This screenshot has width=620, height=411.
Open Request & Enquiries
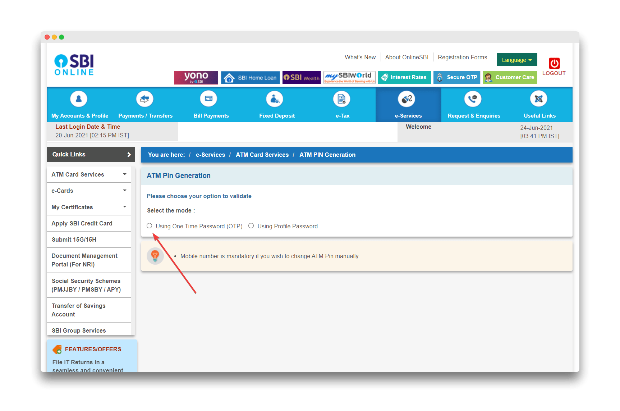pos(473,104)
